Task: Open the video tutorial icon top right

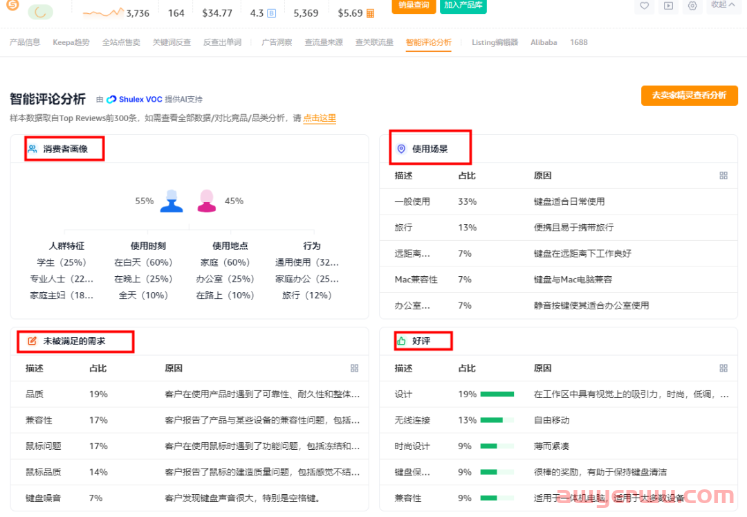Action: pyautogui.click(x=667, y=6)
